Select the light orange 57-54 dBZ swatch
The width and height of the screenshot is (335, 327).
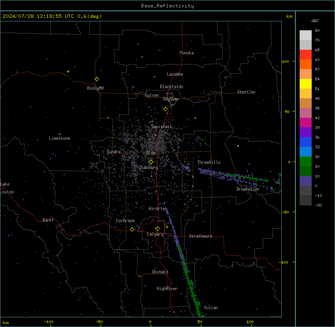click(x=305, y=74)
